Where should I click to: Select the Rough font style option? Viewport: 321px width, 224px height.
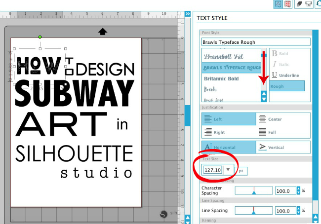pos(287,86)
